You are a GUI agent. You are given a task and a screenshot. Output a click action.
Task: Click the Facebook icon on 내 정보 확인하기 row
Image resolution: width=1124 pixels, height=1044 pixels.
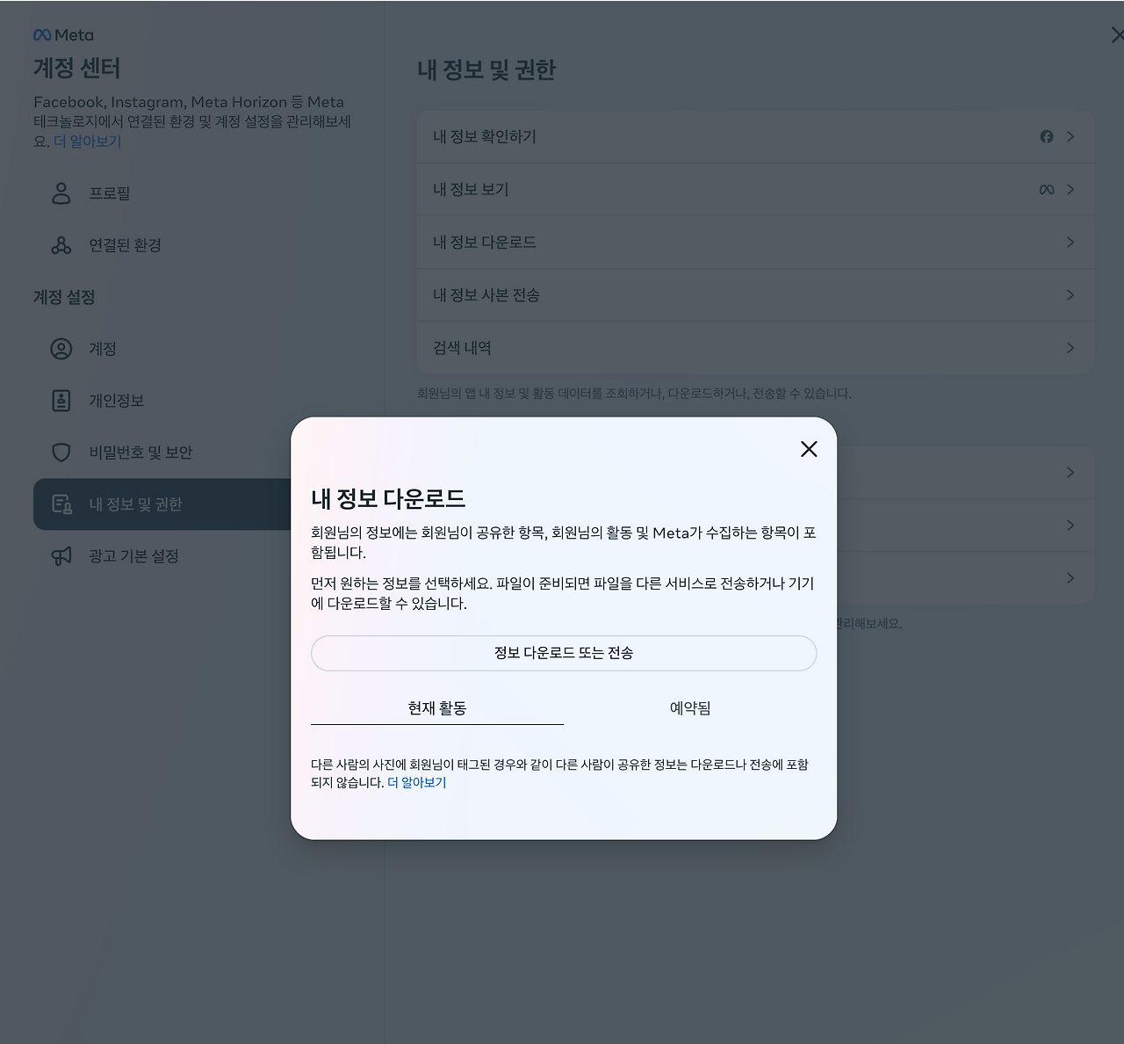pyautogui.click(x=1046, y=136)
